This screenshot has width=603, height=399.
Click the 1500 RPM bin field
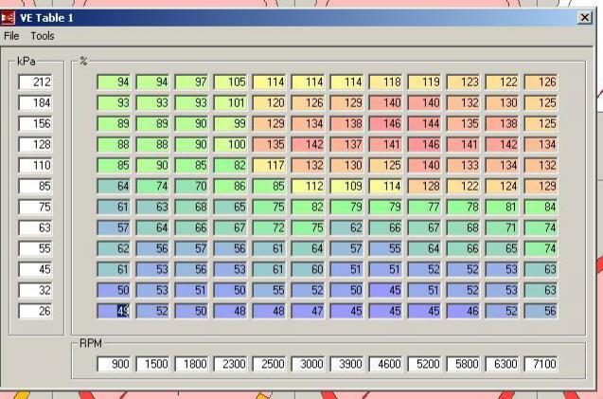(152, 364)
